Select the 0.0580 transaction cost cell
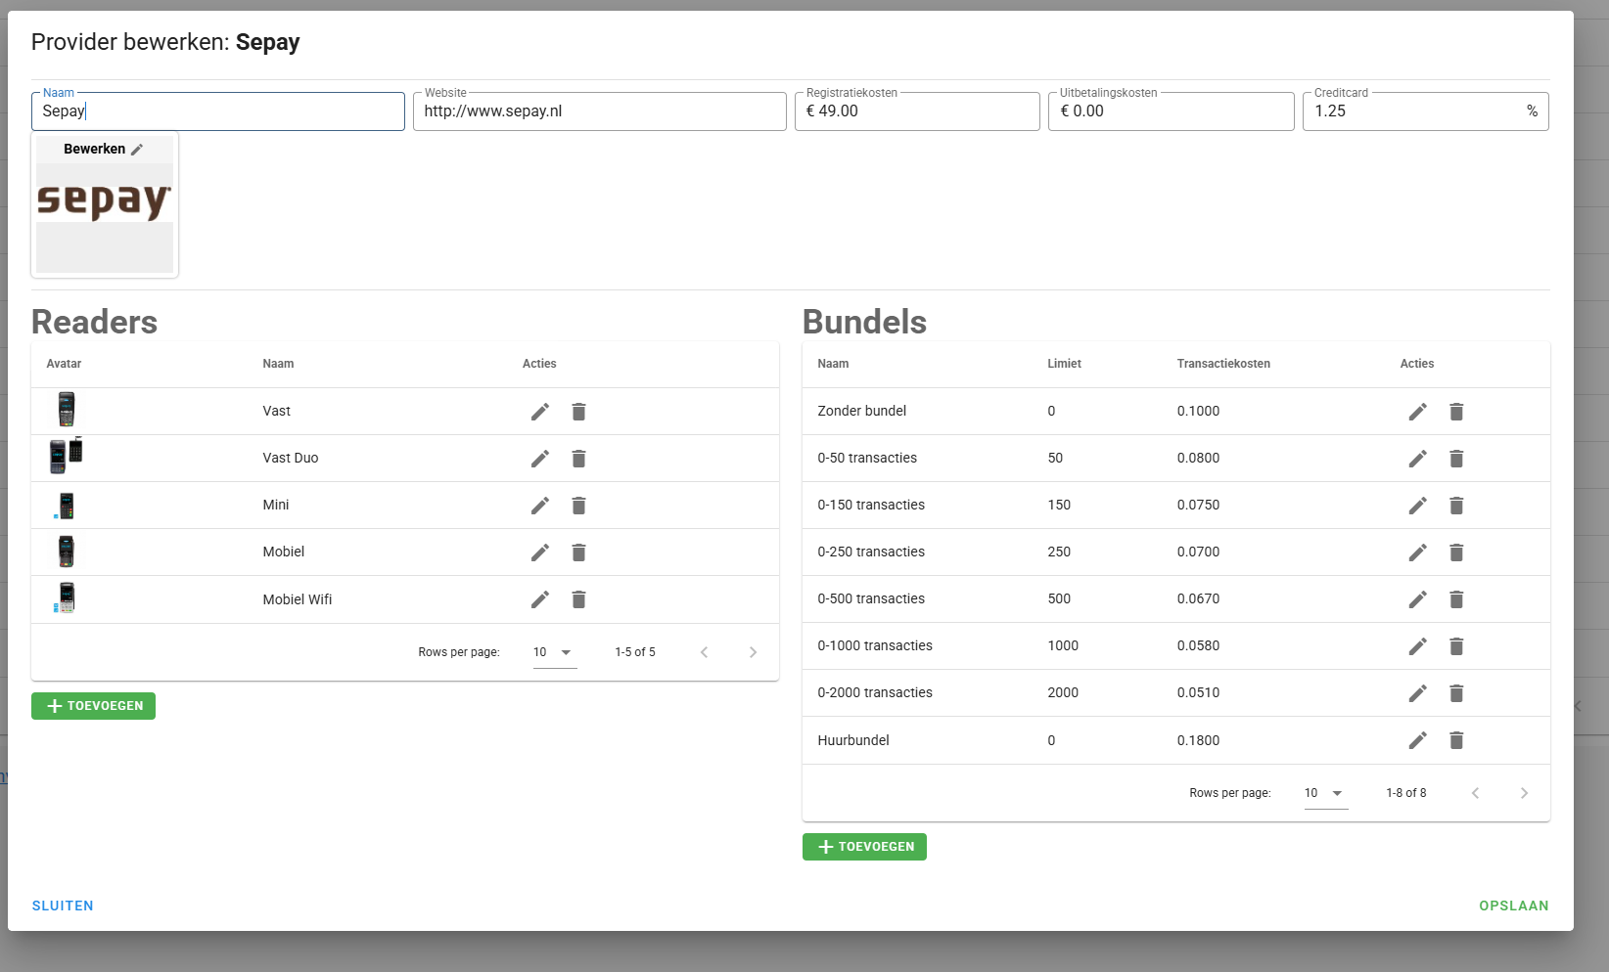The width and height of the screenshot is (1609, 972). pyautogui.click(x=1198, y=645)
